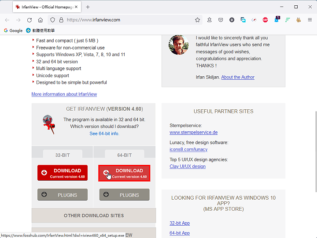Image resolution: width=317 pixels, height=238 pixels.
Task: Open the browser home page icon
Action: 41,20
